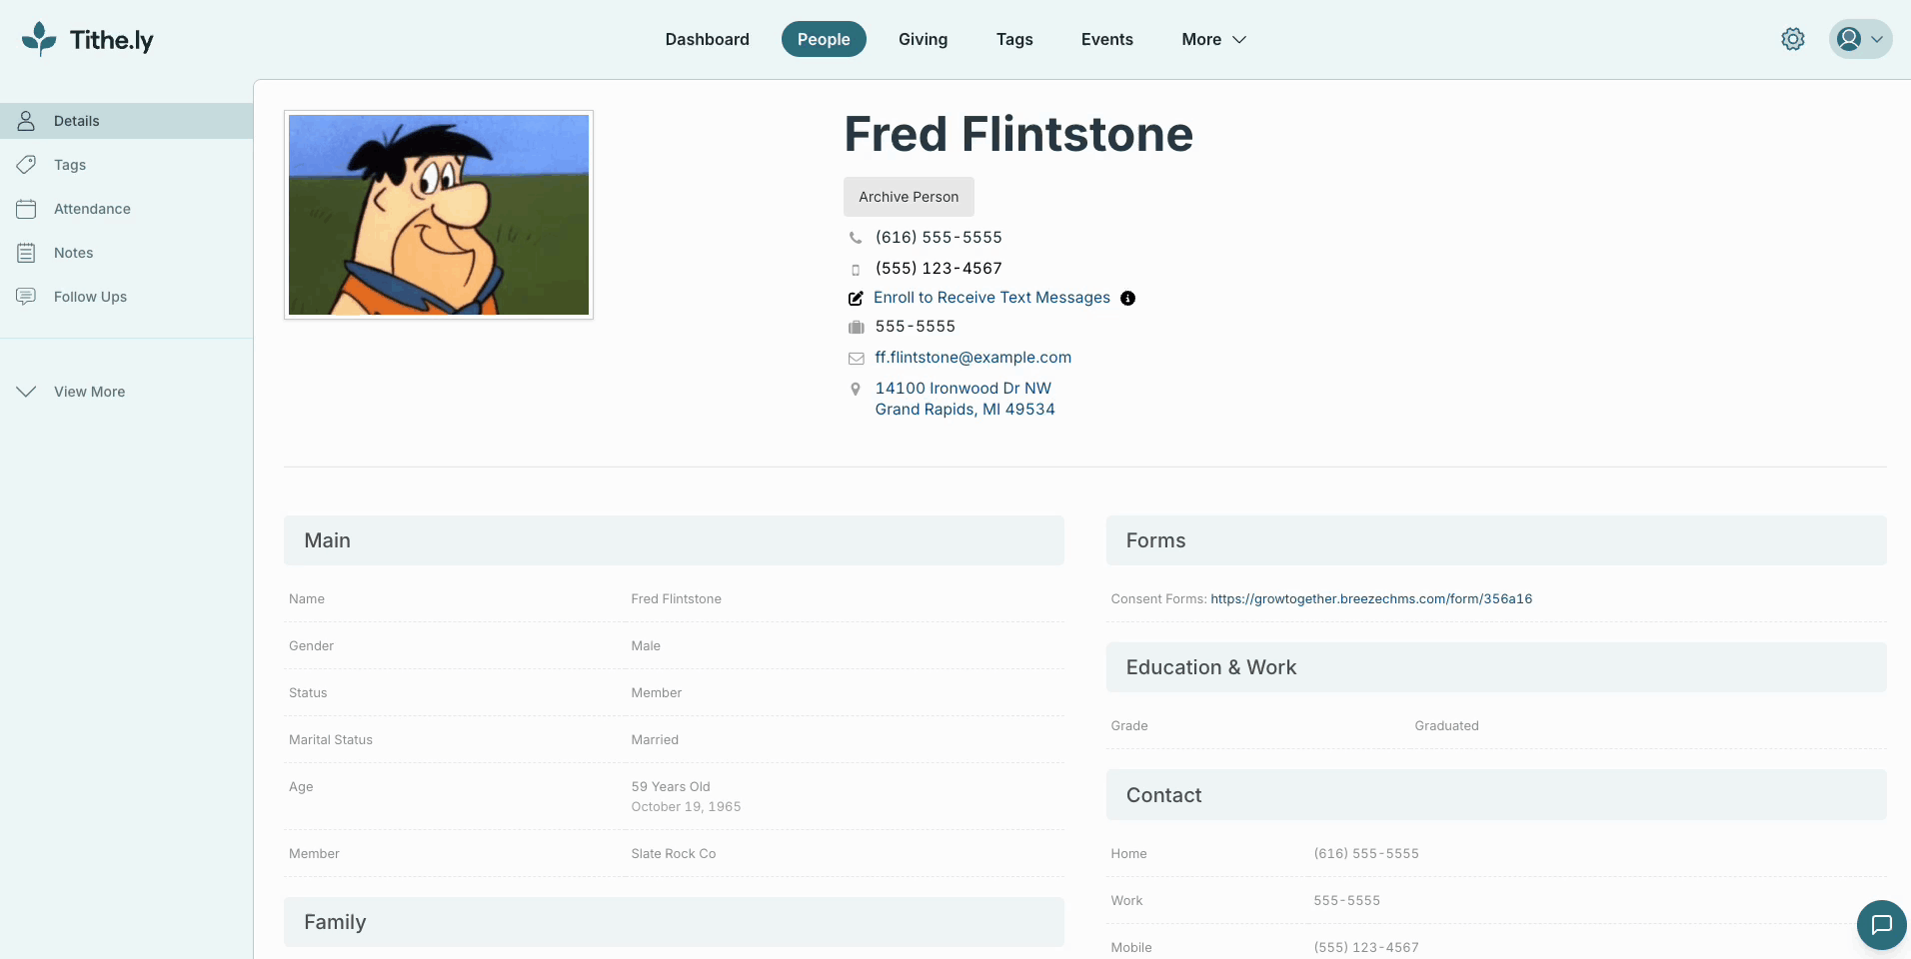Click the Marital Status value Married
Image resolution: width=1911 pixels, height=959 pixels.
point(655,740)
